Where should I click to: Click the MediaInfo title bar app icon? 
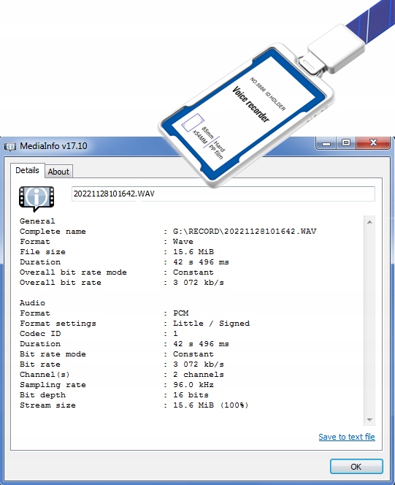point(10,146)
